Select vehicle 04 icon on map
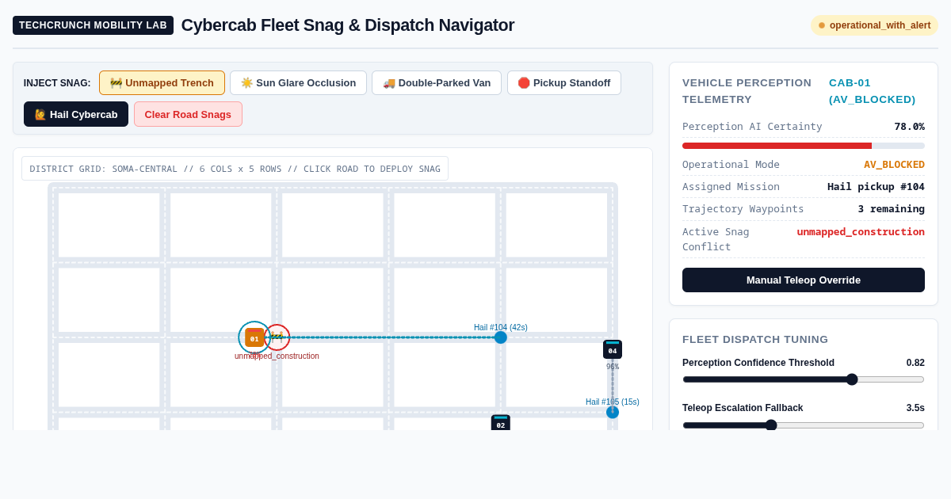The image size is (951, 499). [x=613, y=350]
